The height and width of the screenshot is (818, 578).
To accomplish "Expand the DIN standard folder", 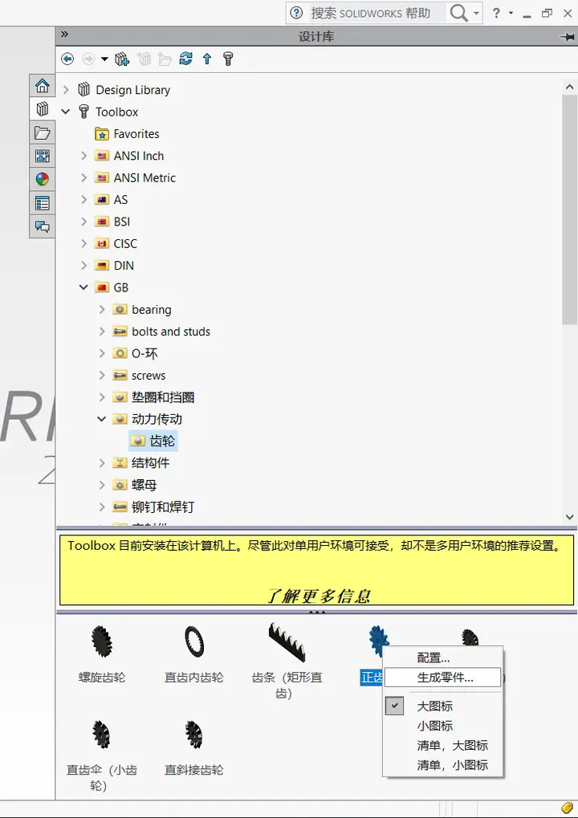I will tap(83, 266).
